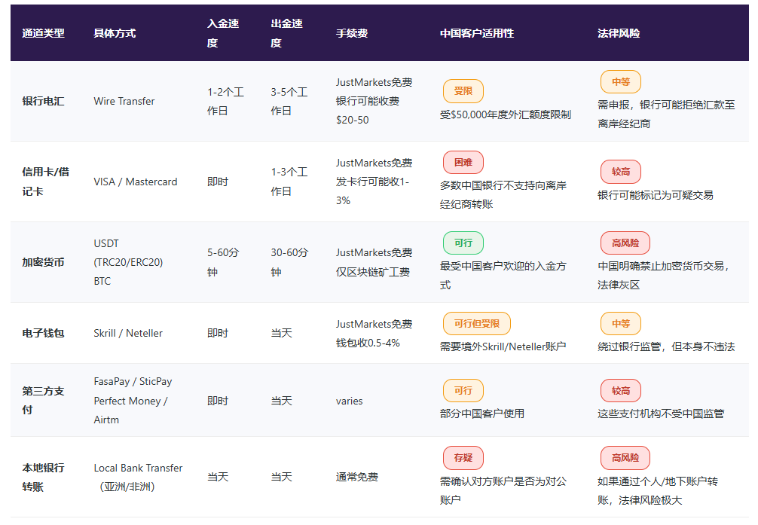This screenshot has height=525, width=758.
Task: Click the 绕过银行监管，但本身不违法 text
Action: click(666, 346)
